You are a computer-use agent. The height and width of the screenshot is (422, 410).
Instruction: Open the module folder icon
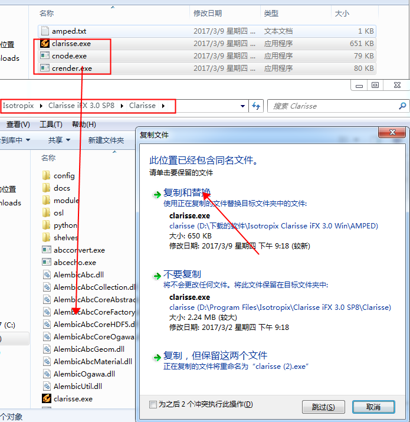click(46, 200)
